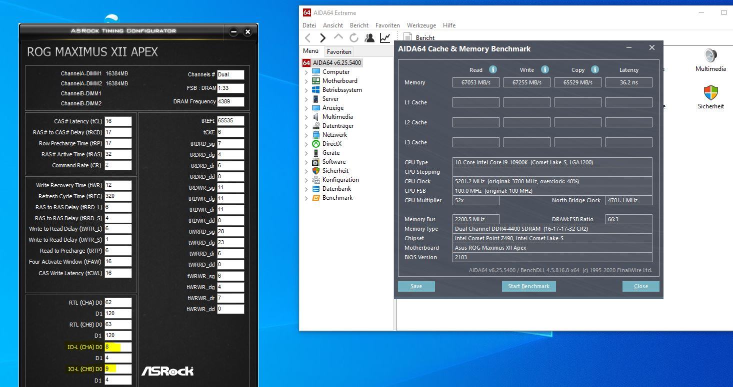Select the Netzwerk tree item
This screenshot has width=733, height=387.
coord(334,135)
